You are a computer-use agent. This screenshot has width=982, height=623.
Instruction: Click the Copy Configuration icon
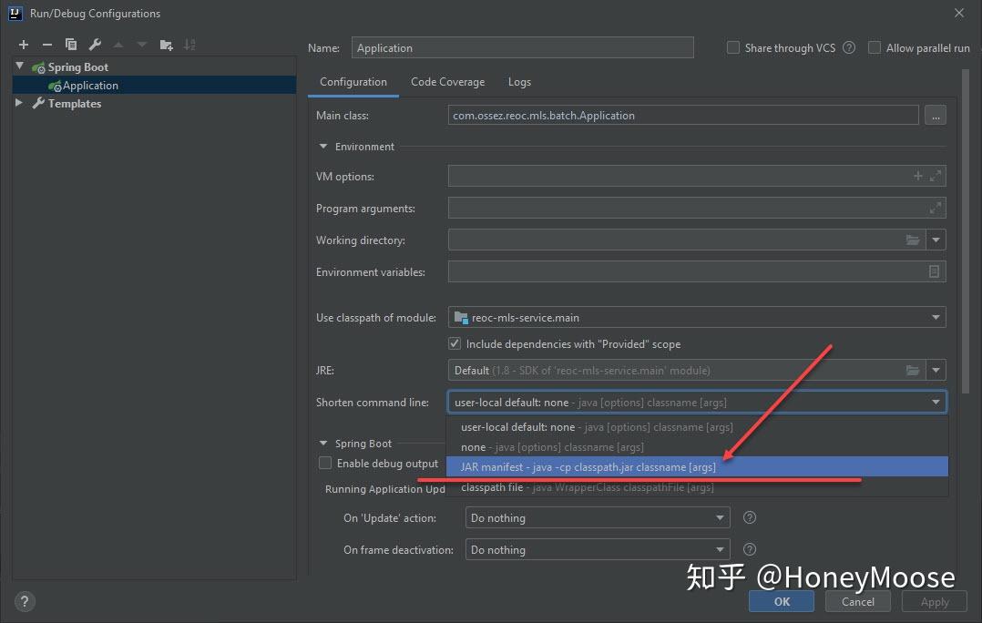[71, 44]
